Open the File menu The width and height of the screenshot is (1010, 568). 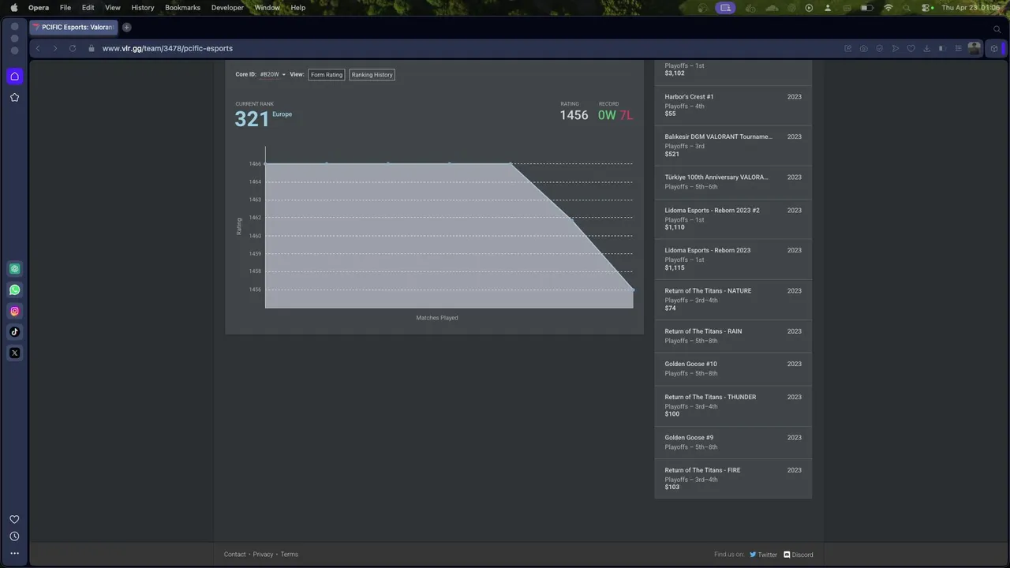point(65,7)
